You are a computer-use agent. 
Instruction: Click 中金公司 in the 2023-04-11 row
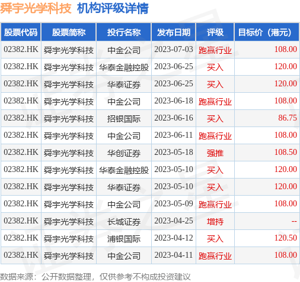(x=124, y=255)
